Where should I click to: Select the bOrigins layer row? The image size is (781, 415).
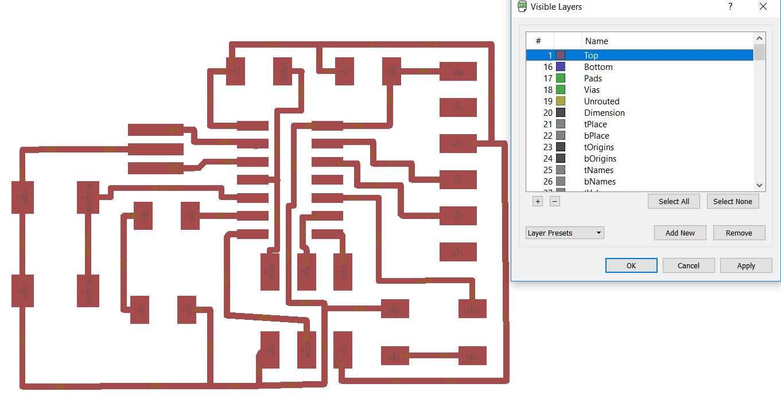coord(640,158)
